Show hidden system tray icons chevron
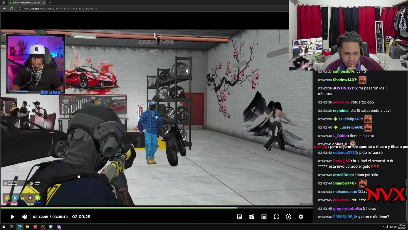 pyautogui.click(x=384, y=227)
